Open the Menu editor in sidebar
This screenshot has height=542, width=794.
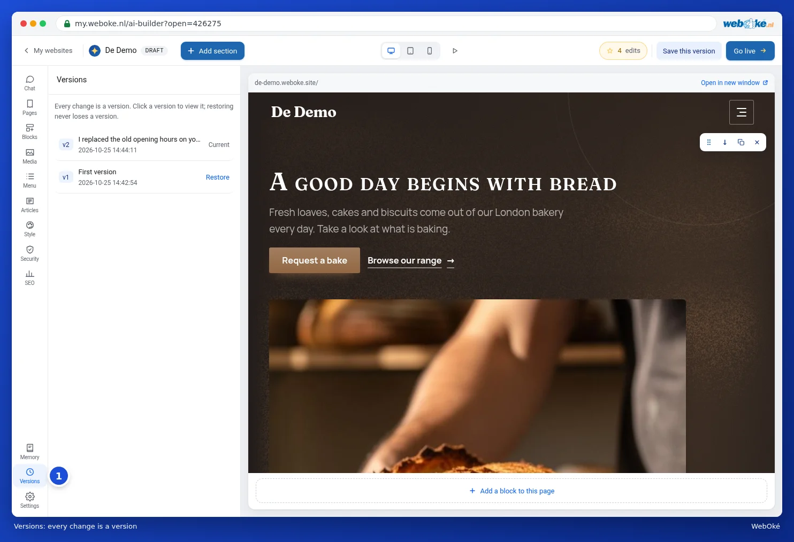point(30,180)
